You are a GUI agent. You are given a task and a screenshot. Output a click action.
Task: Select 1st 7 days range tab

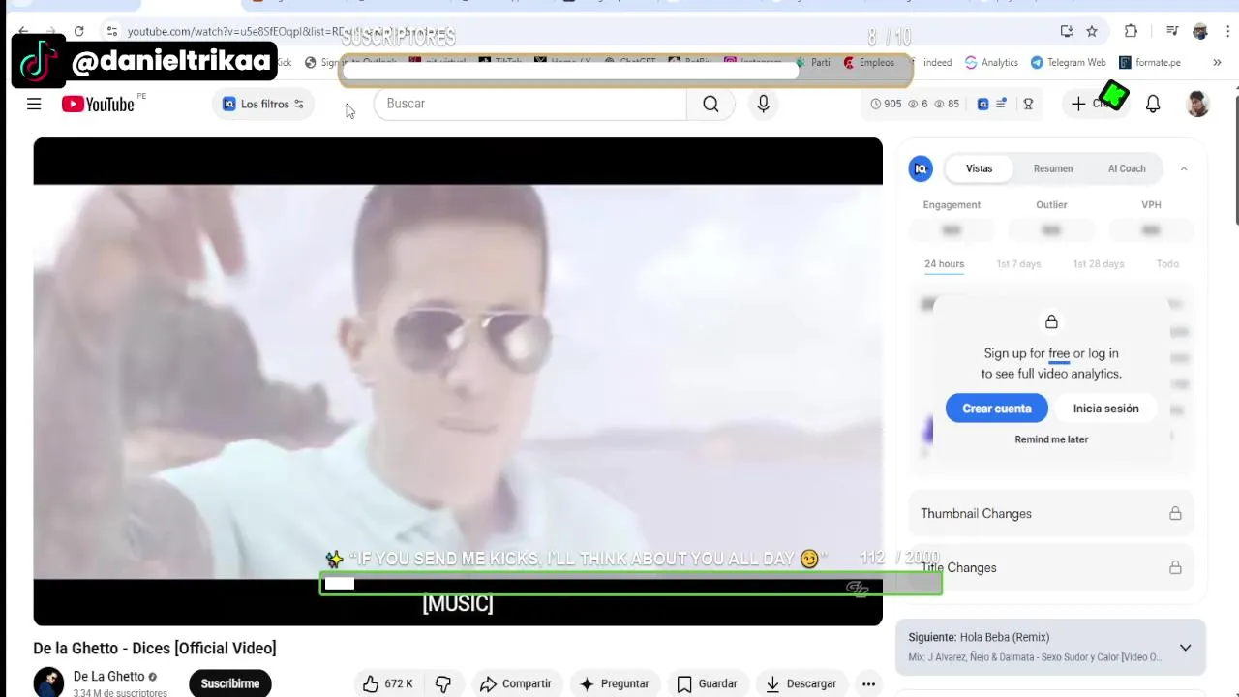1018,263
